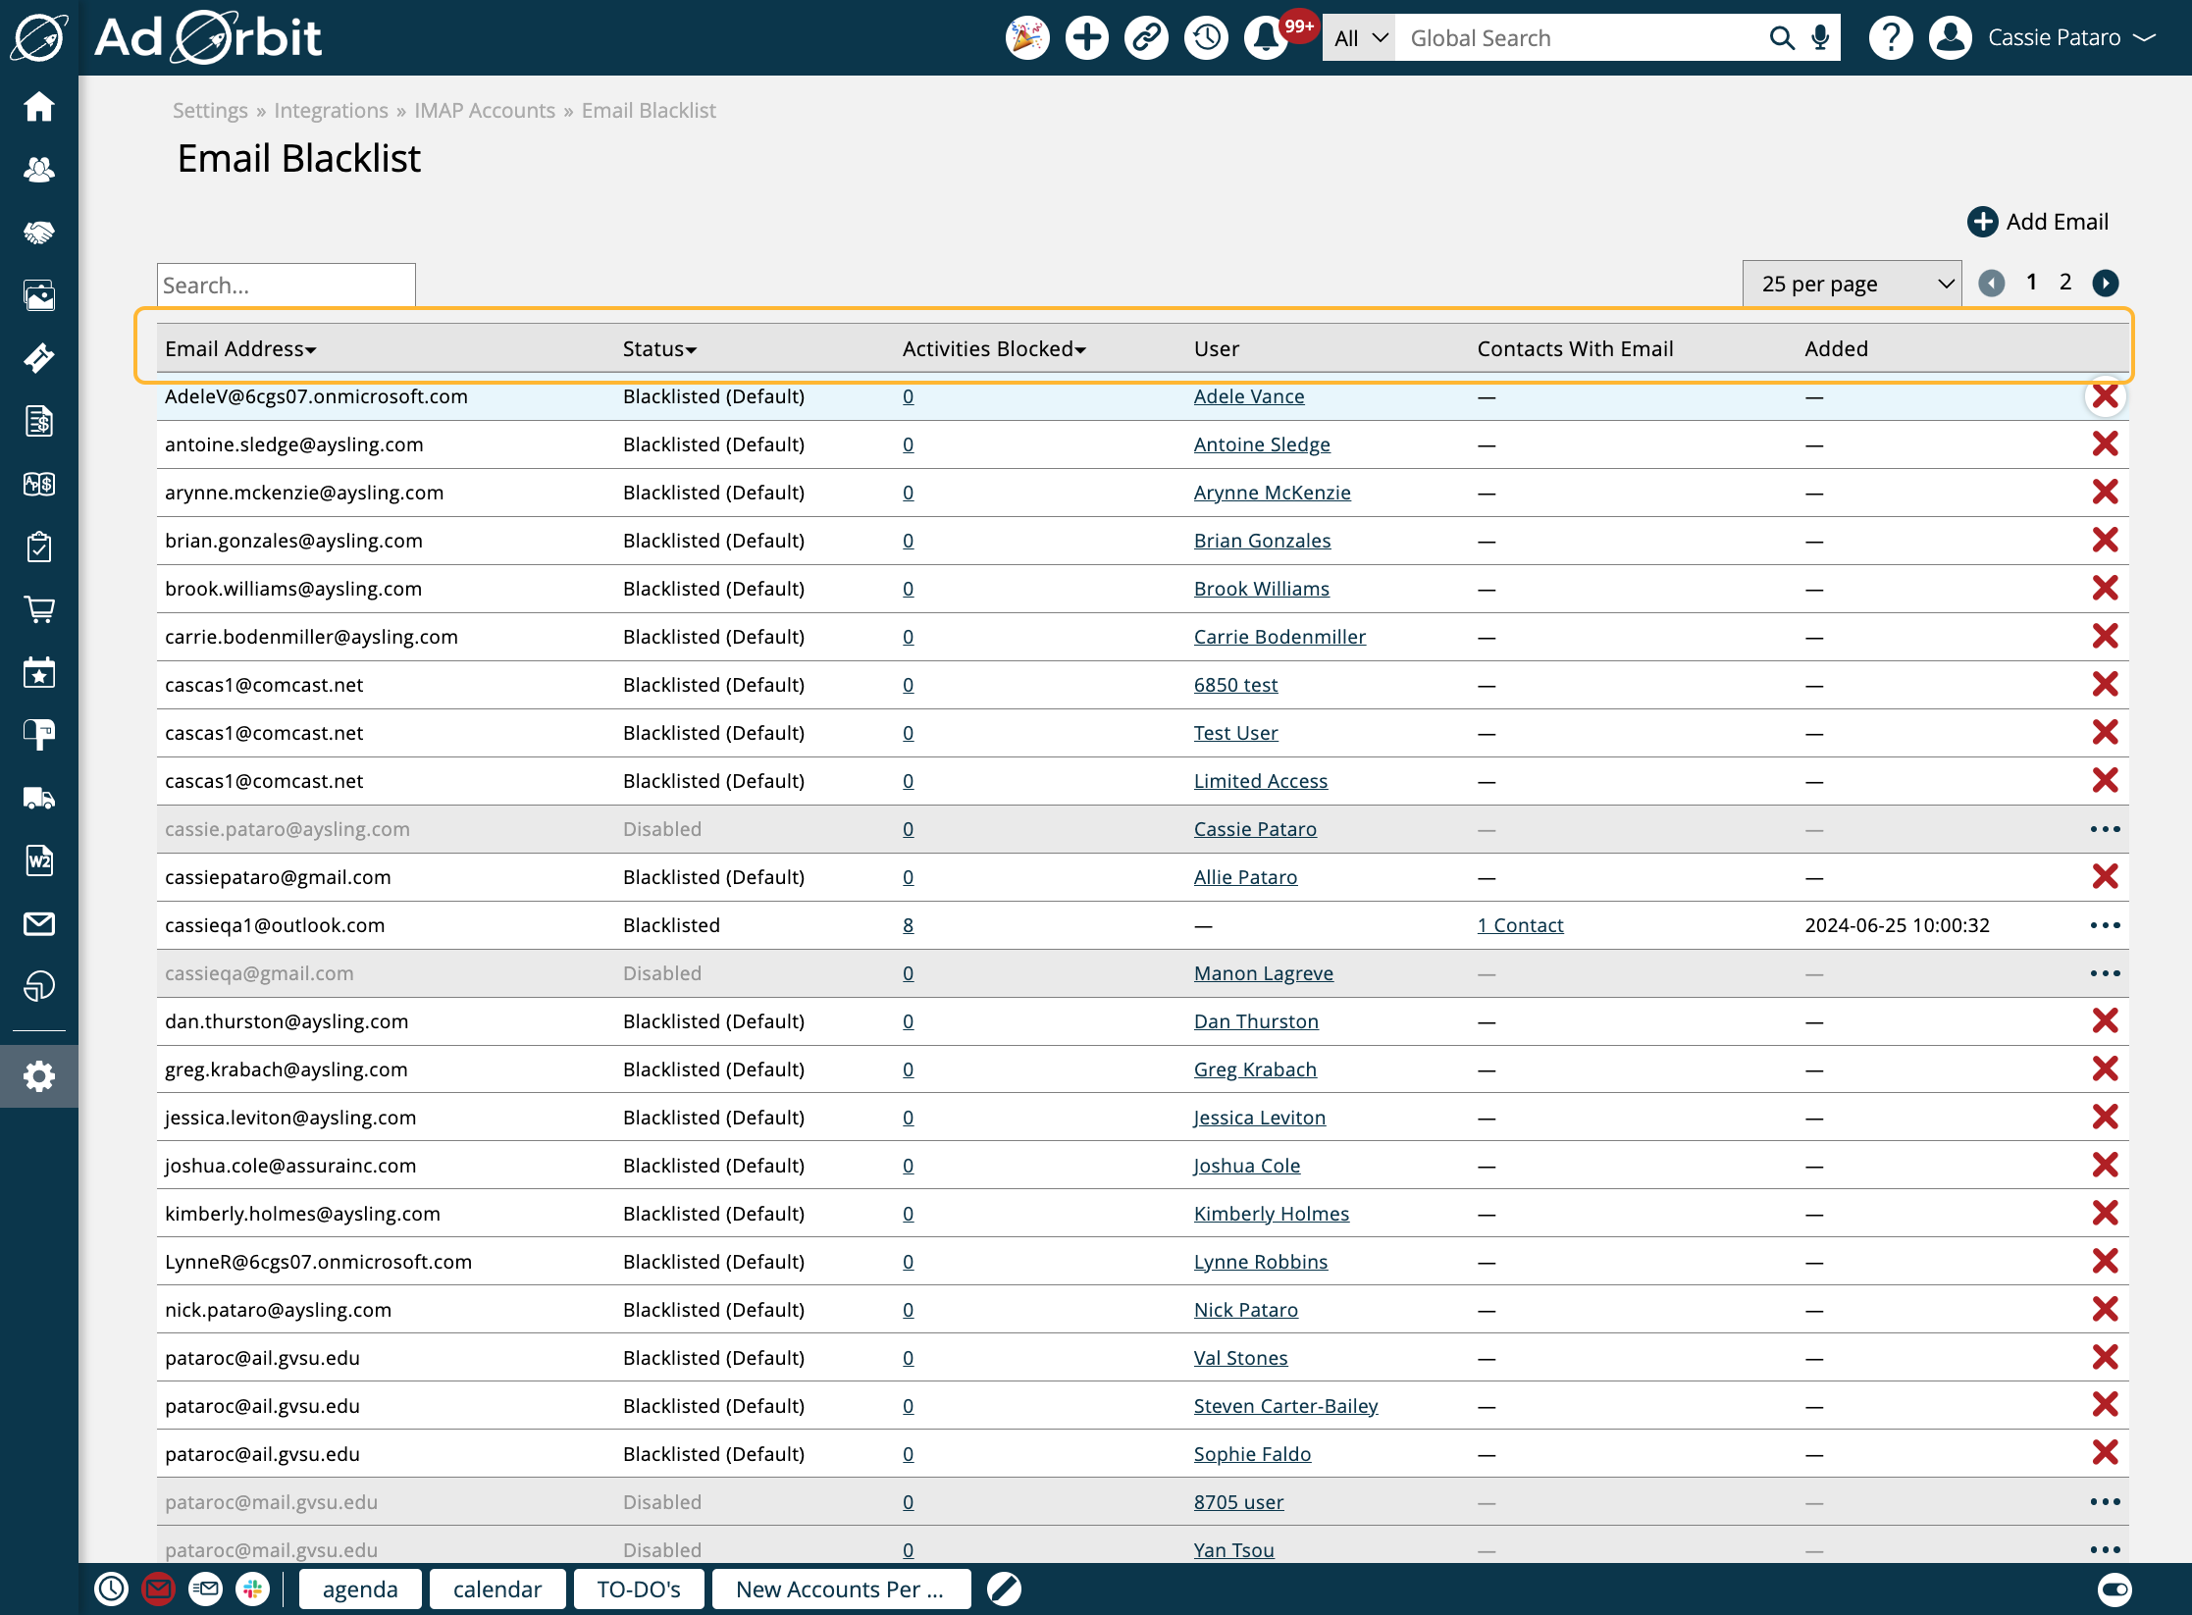Switch to the TO-DO's bottom tab
Viewport: 2192px width, 1615px height.
click(x=639, y=1589)
